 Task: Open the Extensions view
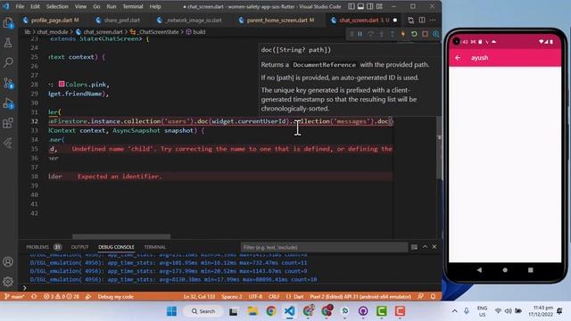[x=8, y=123]
